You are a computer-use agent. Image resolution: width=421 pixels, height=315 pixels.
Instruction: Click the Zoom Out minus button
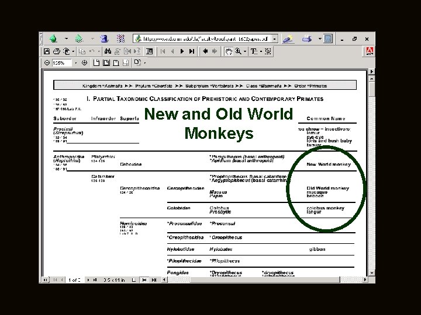click(47, 63)
